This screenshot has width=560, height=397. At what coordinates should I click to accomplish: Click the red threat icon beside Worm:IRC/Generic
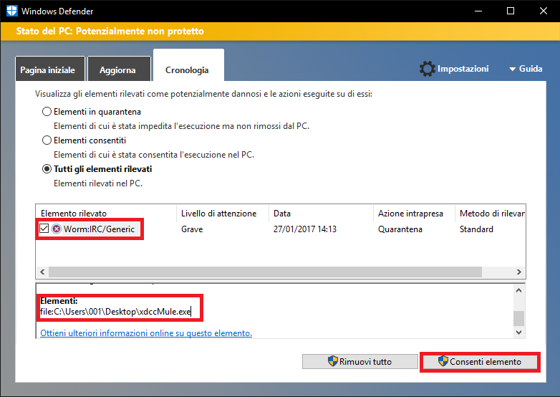[57, 229]
